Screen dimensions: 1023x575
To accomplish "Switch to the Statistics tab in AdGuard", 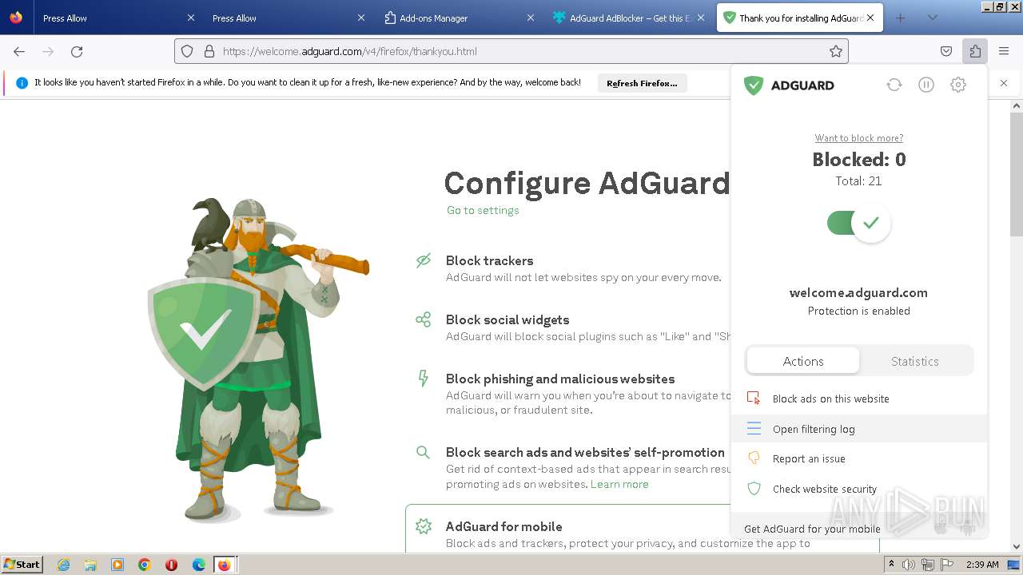I will point(915,361).
